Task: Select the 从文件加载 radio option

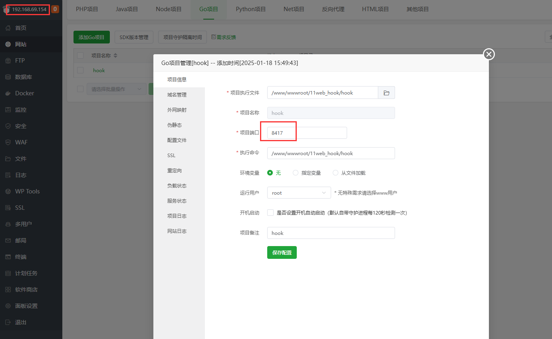Action: tap(336, 173)
